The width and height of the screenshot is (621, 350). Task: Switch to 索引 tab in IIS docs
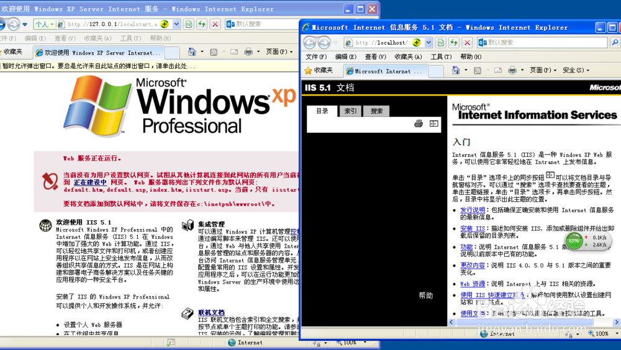tap(350, 111)
